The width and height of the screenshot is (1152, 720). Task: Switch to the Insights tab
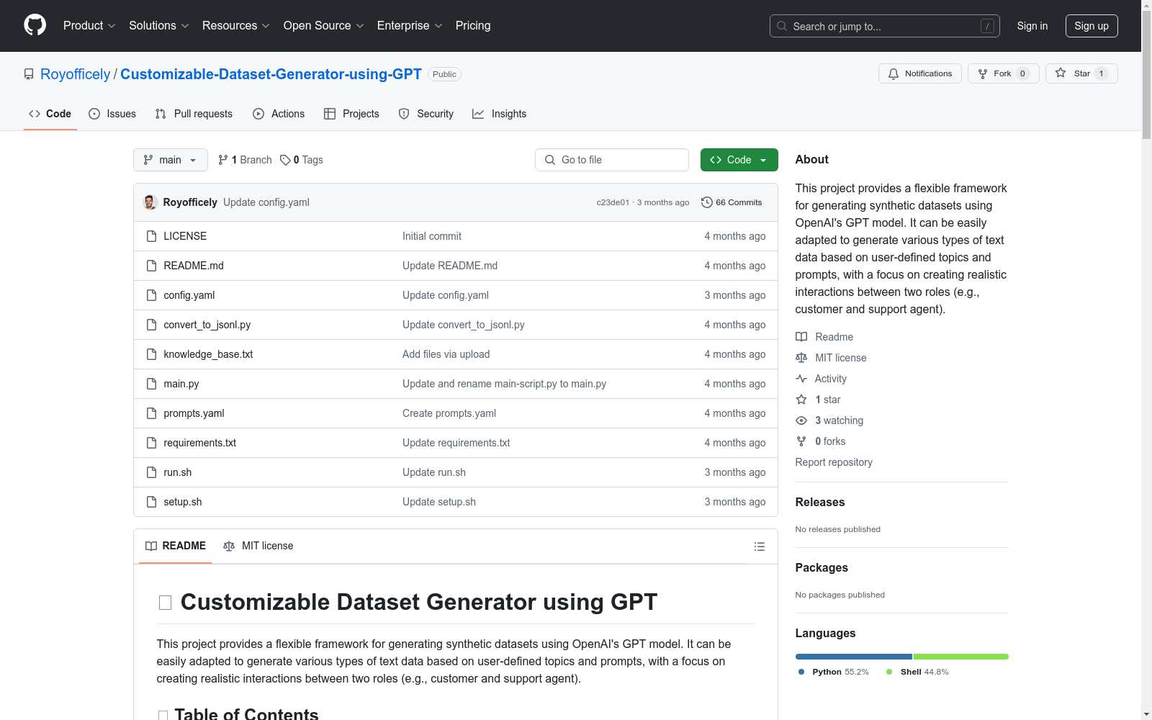(x=500, y=114)
